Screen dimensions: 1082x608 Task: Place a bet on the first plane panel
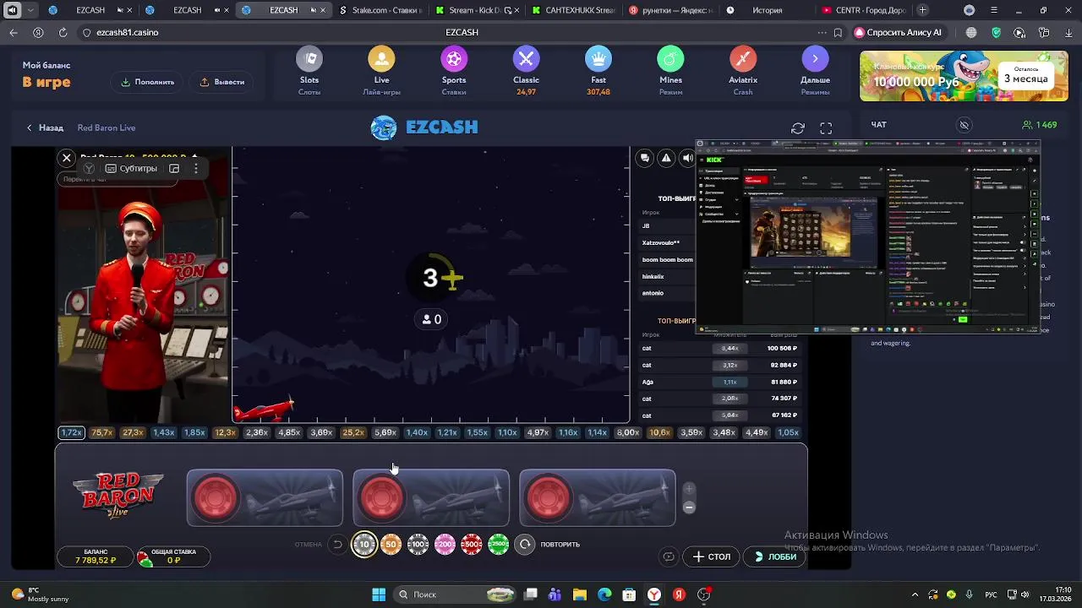(x=265, y=498)
